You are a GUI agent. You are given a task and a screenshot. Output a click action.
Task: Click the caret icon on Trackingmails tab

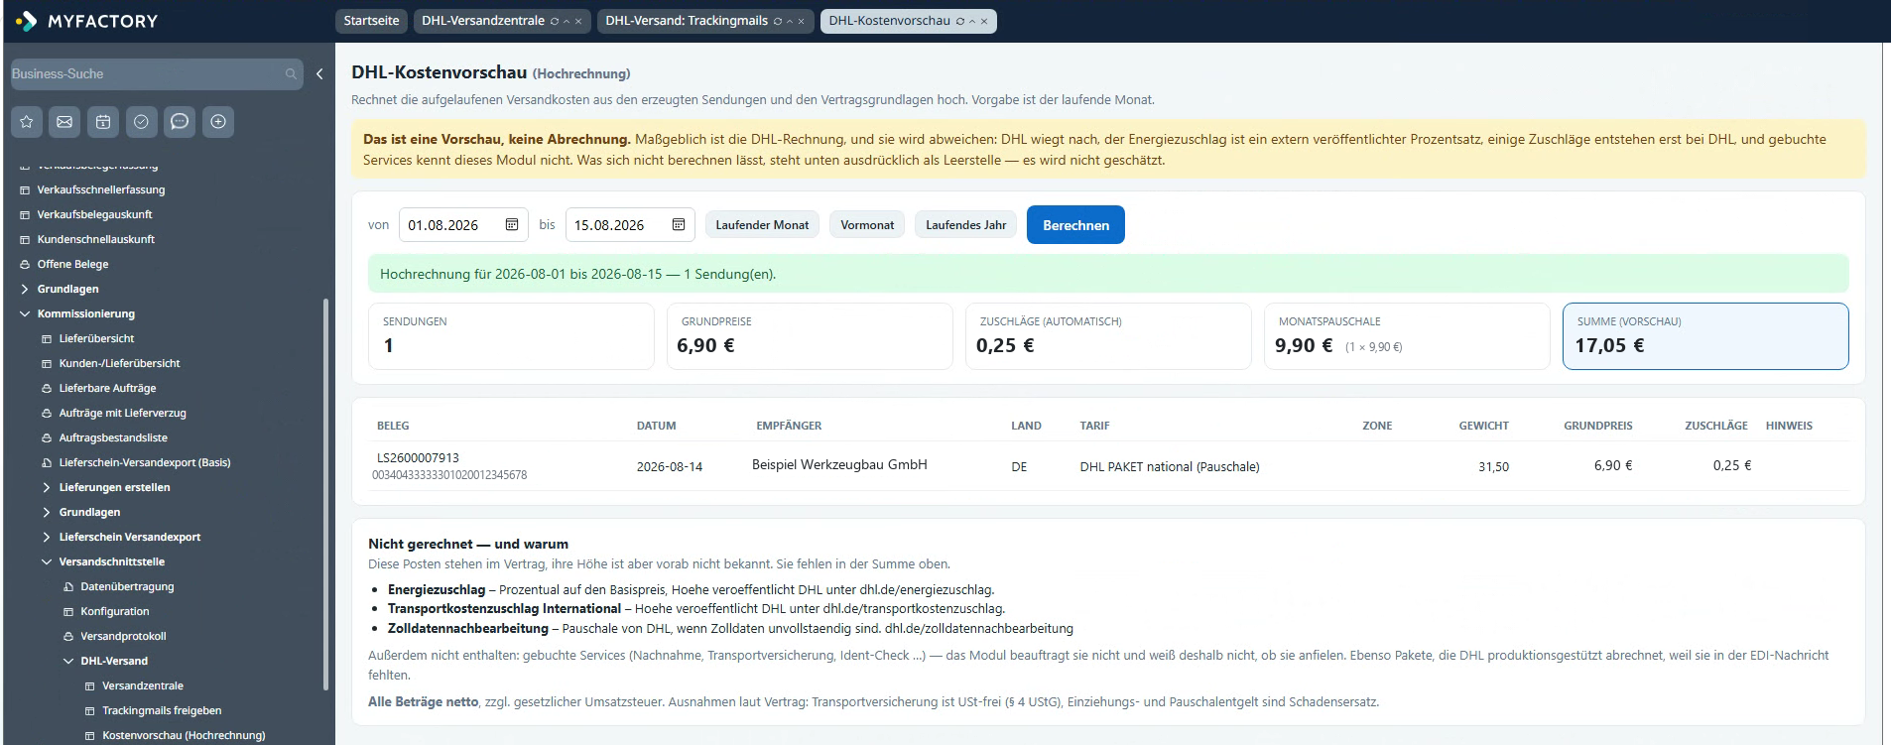click(x=790, y=21)
